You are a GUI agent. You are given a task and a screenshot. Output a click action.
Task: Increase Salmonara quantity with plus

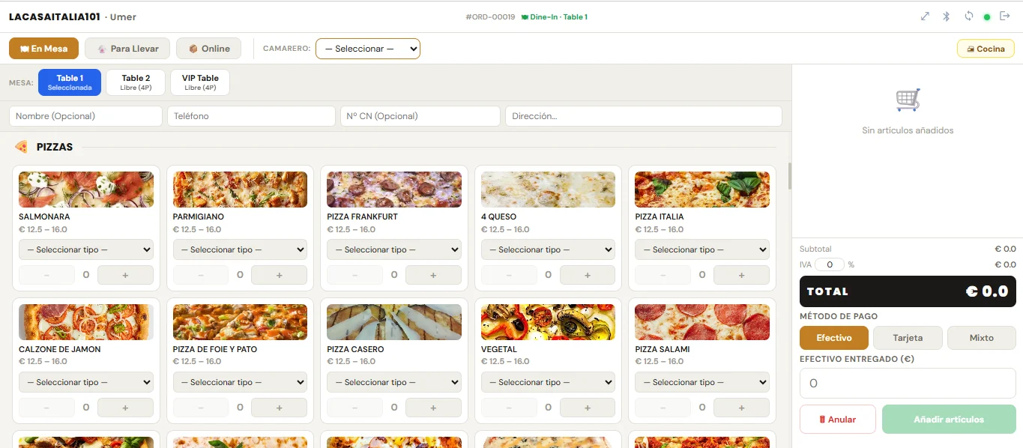pos(125,275)
